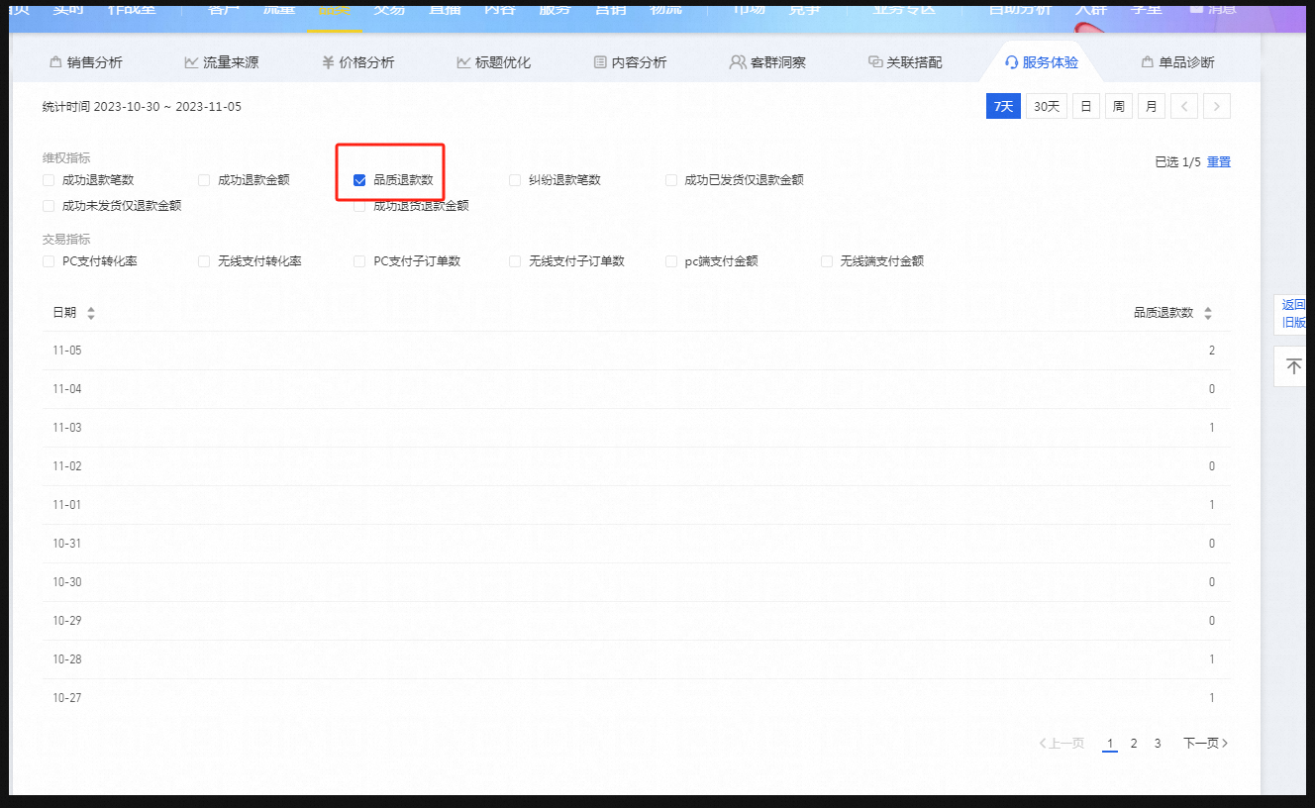Click the 返回旧版 side button
1315x808 pixels.
pyautogui.click(x=1293, y=314)
